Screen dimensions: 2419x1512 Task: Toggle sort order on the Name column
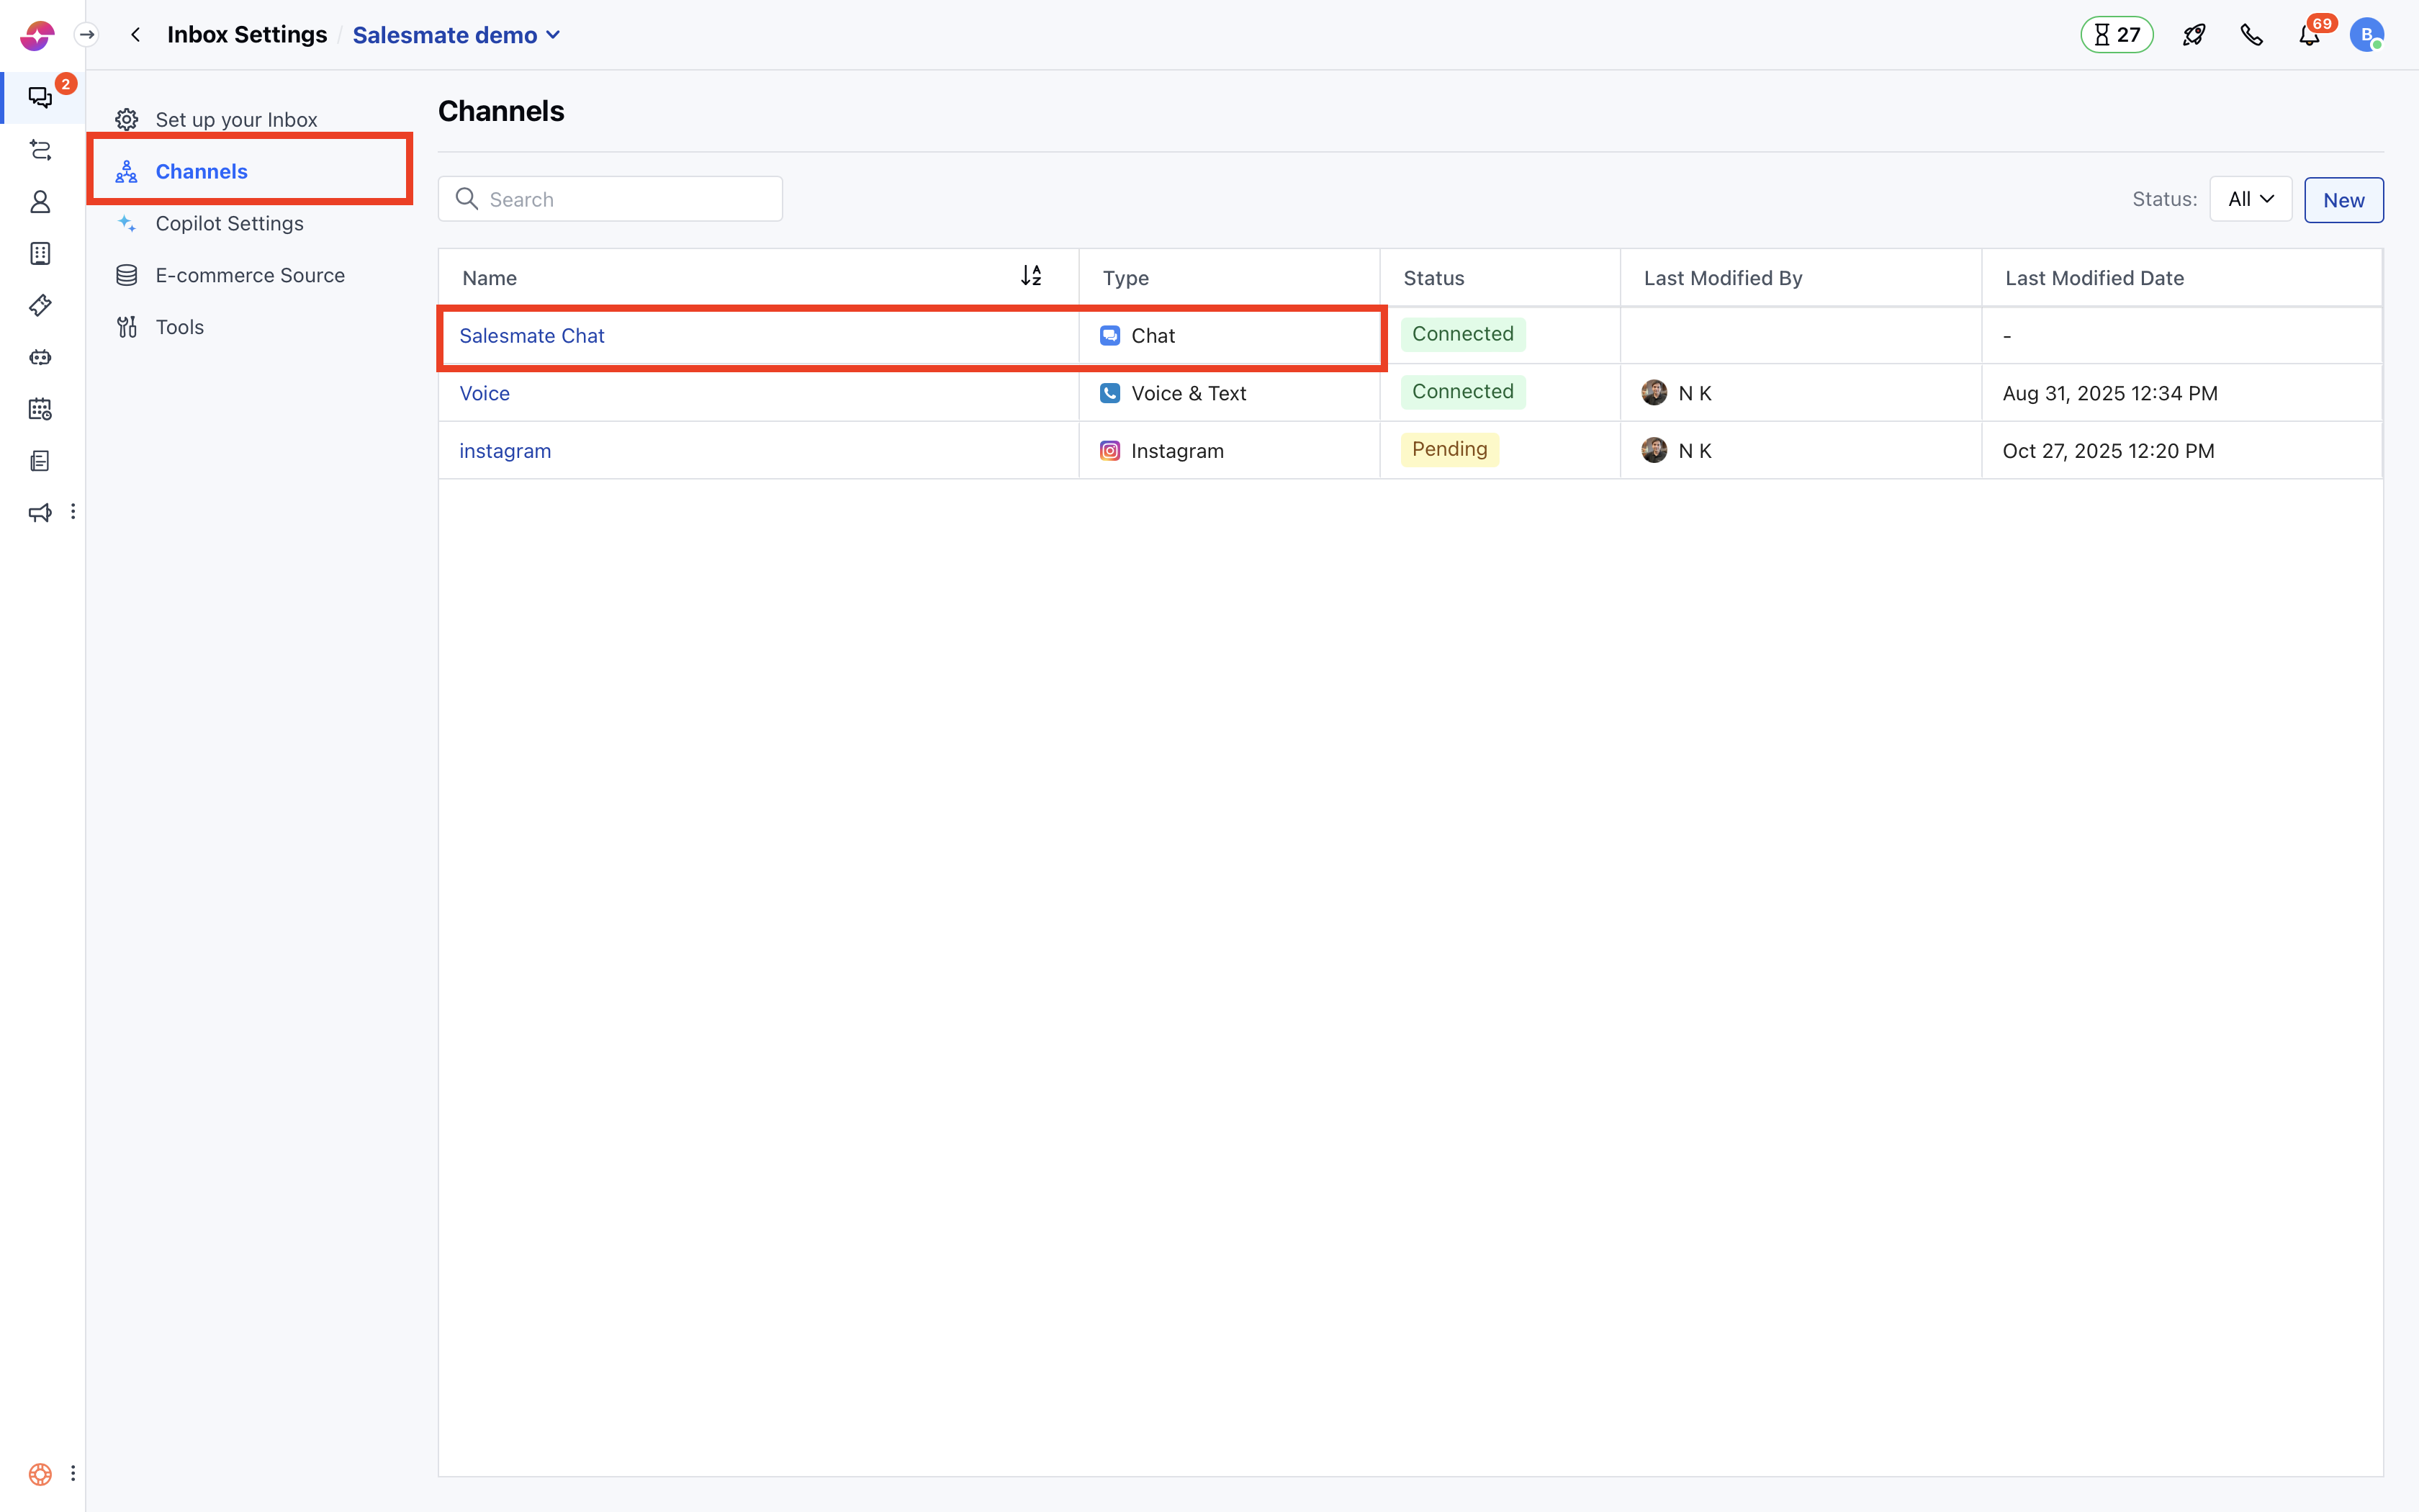1032,275
